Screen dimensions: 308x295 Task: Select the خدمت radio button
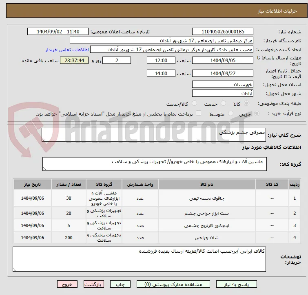[x=223, y=103]
